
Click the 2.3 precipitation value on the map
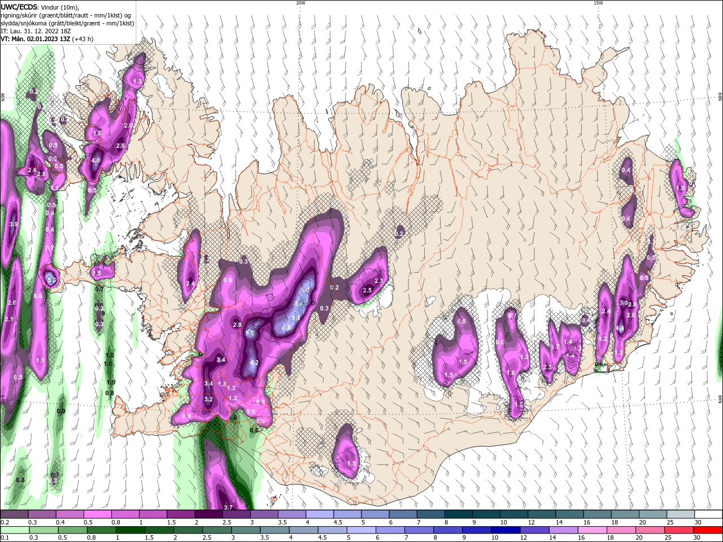tap(547, 367)
